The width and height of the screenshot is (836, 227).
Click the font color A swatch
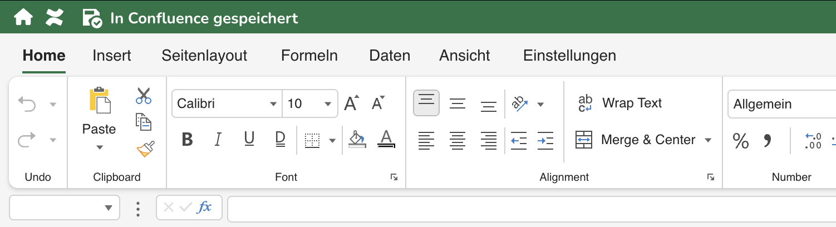(386, 139)
